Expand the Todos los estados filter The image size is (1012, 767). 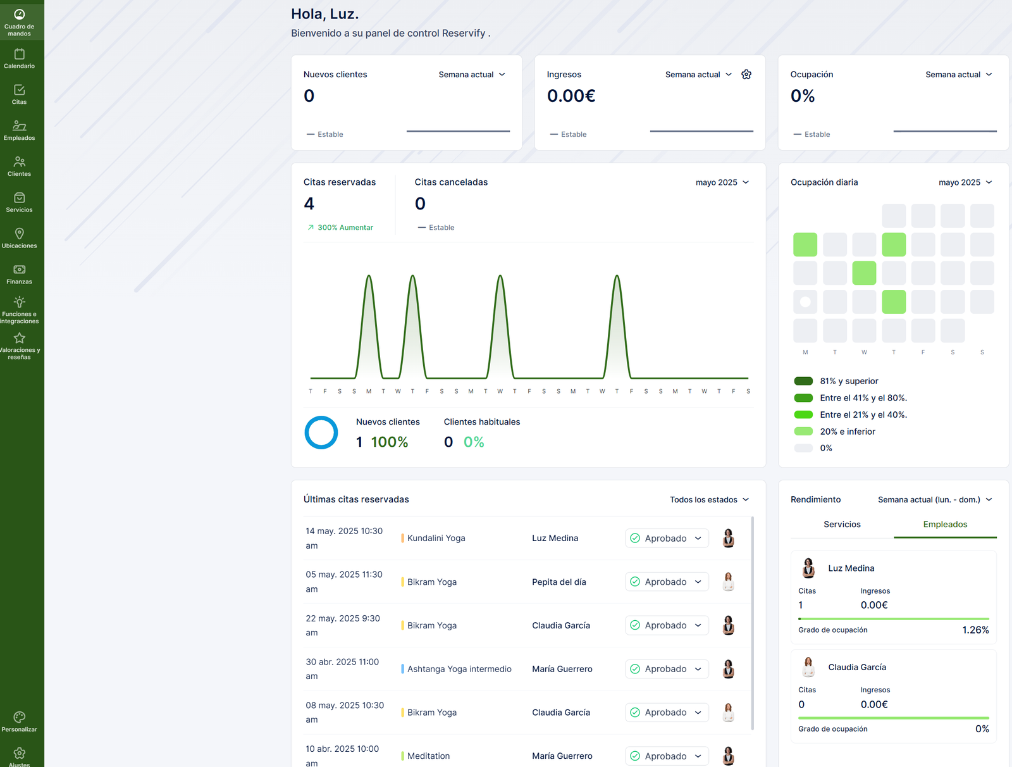709,500
